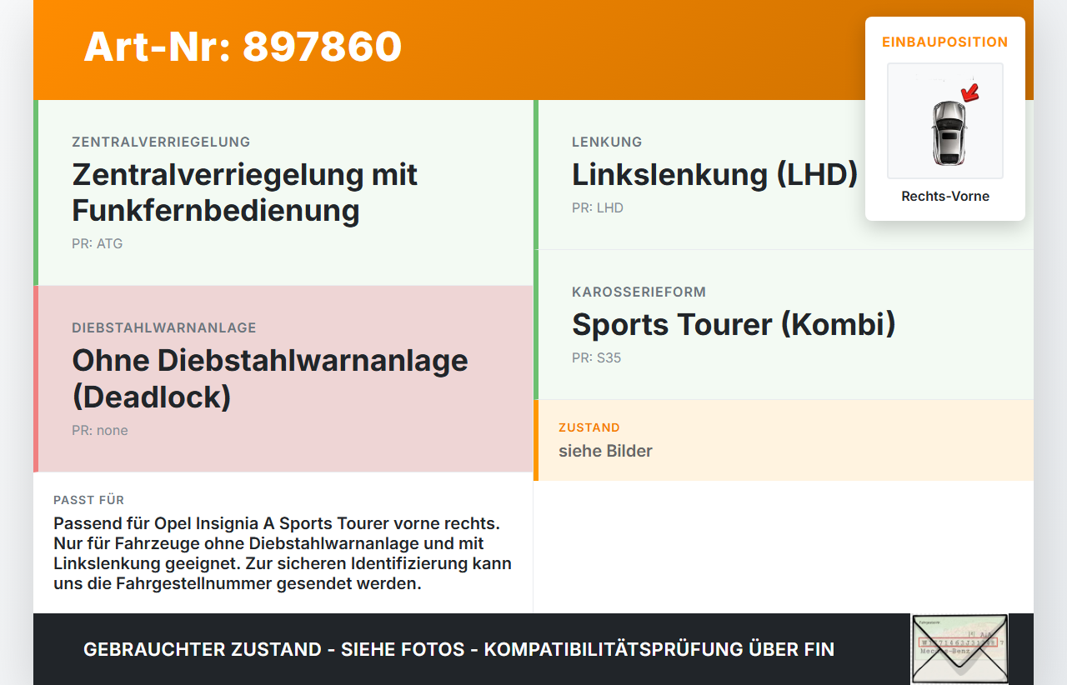The height and width of the screenshot is (685, 1067).
Task: Click the Passend für Opel Insignia paragraph
Action: pyautogui.click(x=283, y=553)
